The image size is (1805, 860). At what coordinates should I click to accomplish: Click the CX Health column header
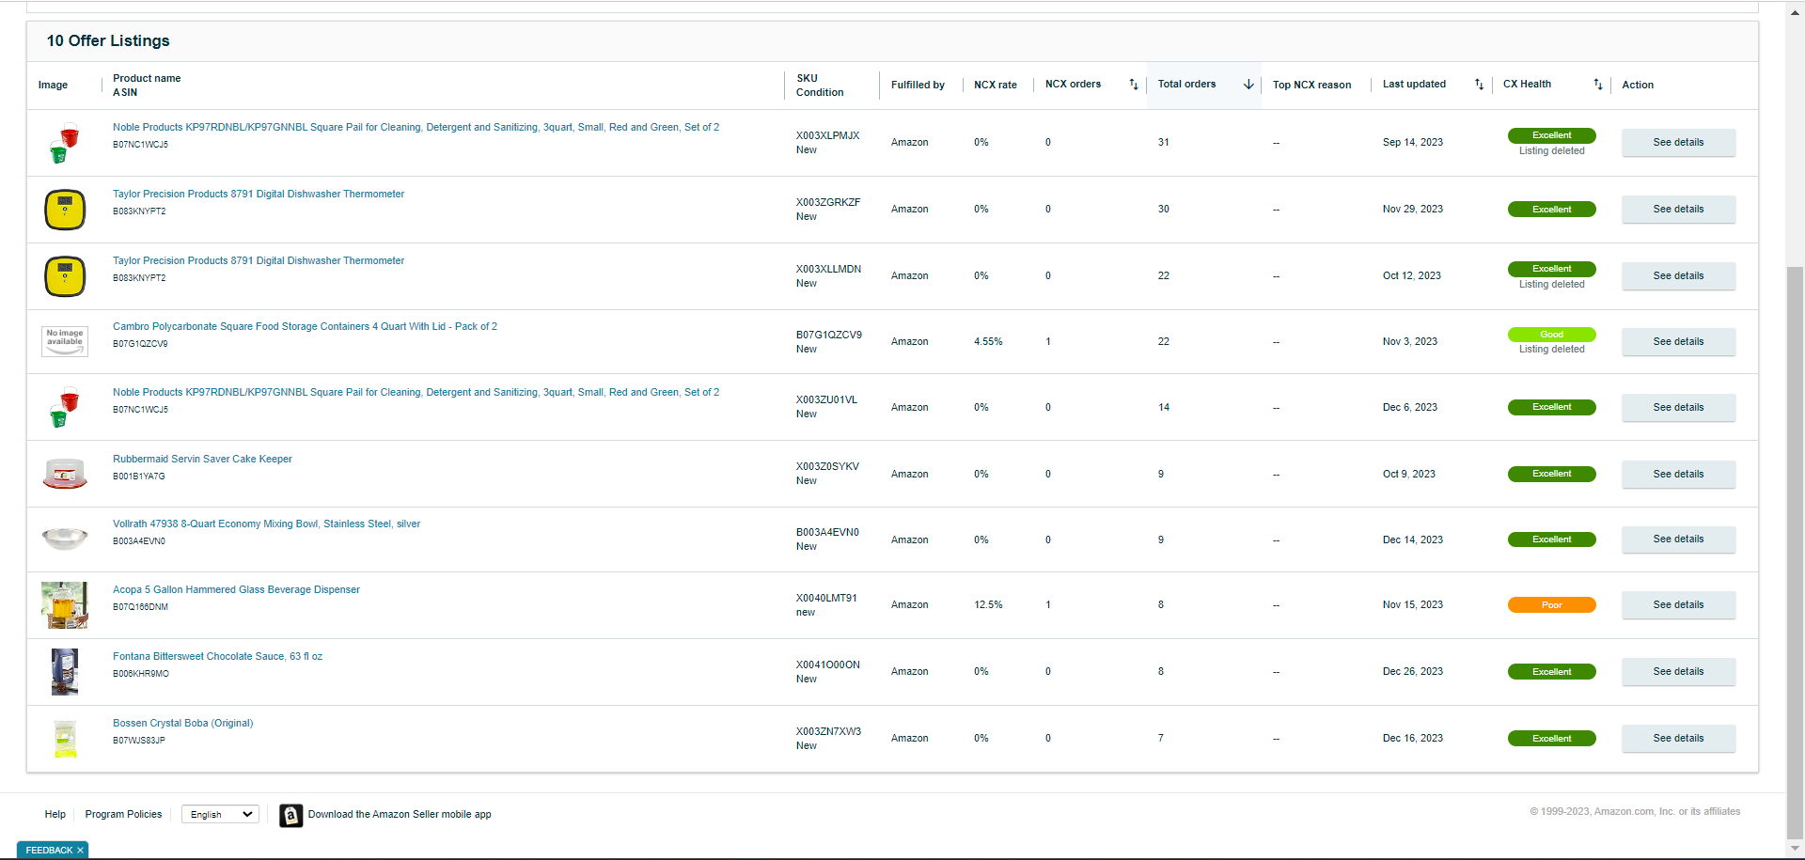point(1527,85)
